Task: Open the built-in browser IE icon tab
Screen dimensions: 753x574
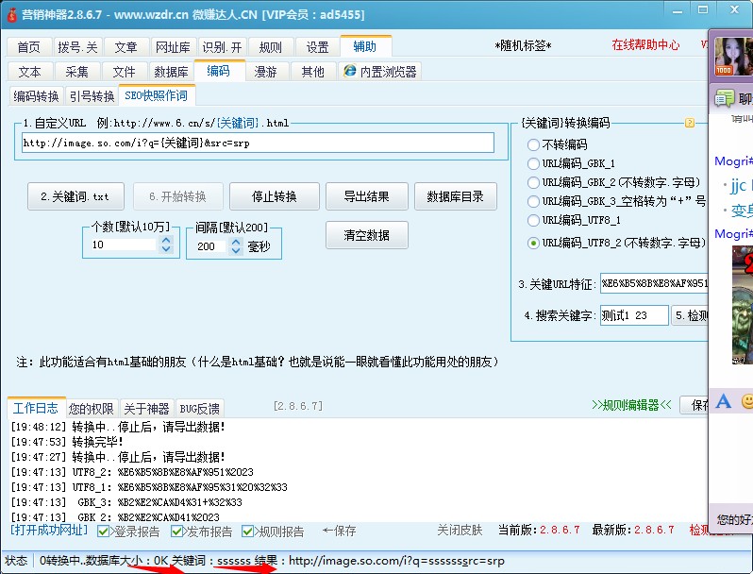Action: [379, 72]
